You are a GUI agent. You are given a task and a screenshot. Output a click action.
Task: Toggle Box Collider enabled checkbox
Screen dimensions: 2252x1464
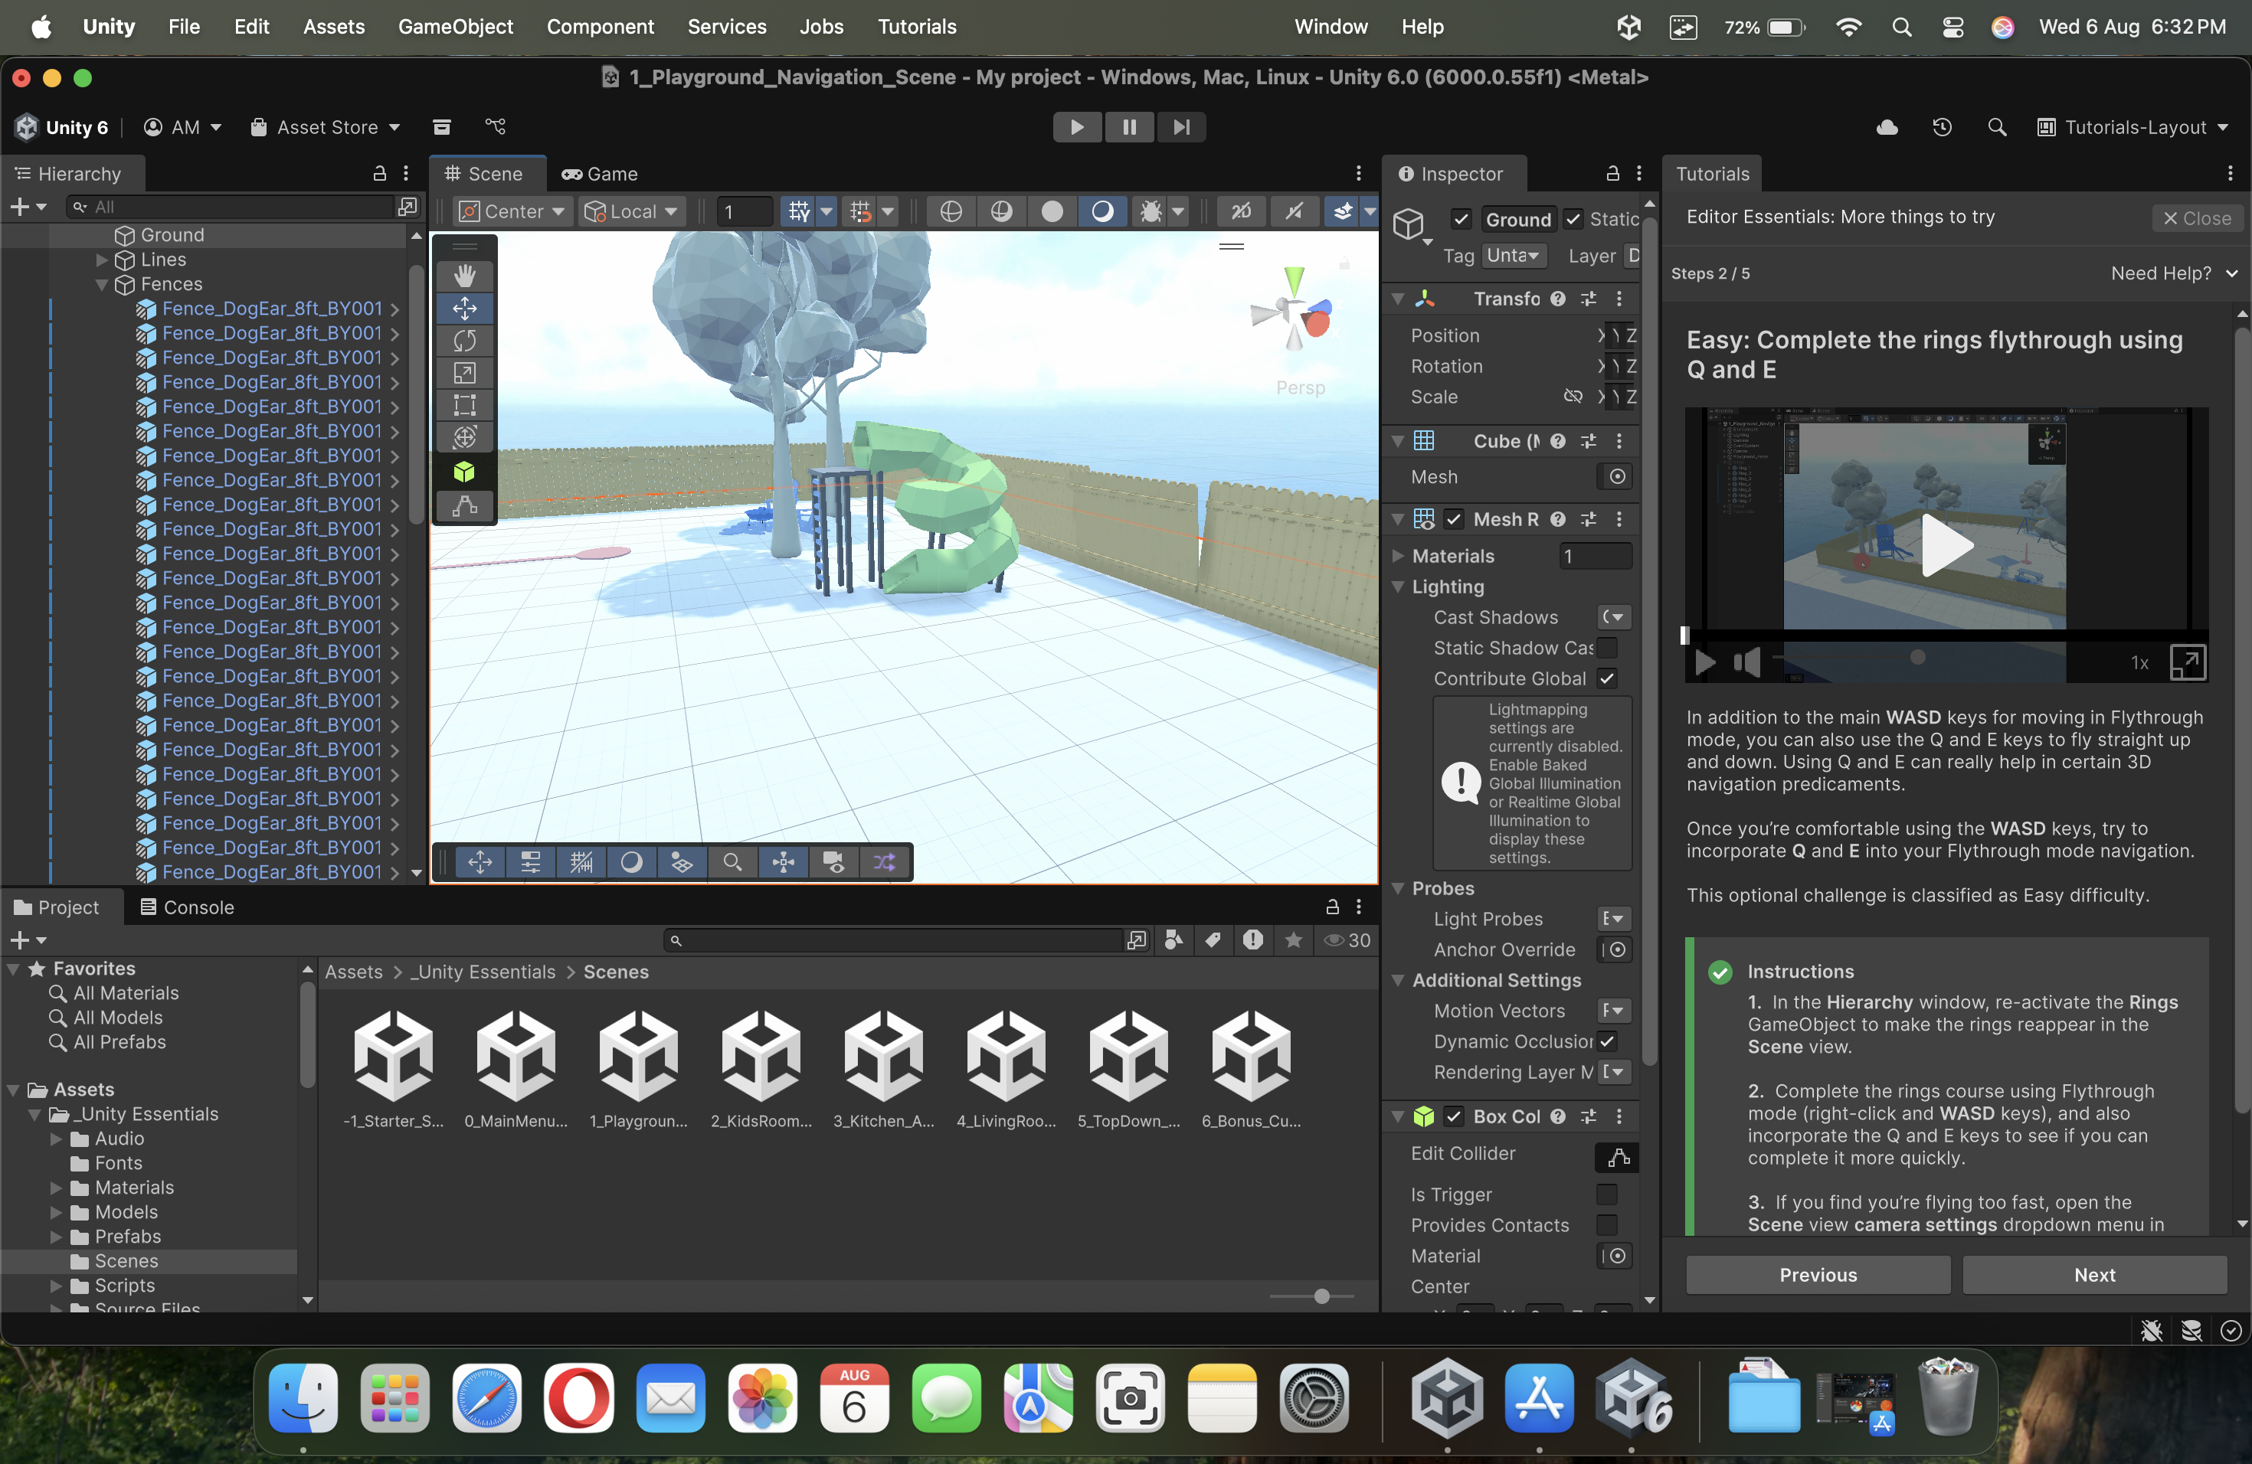point(1455,1117)
